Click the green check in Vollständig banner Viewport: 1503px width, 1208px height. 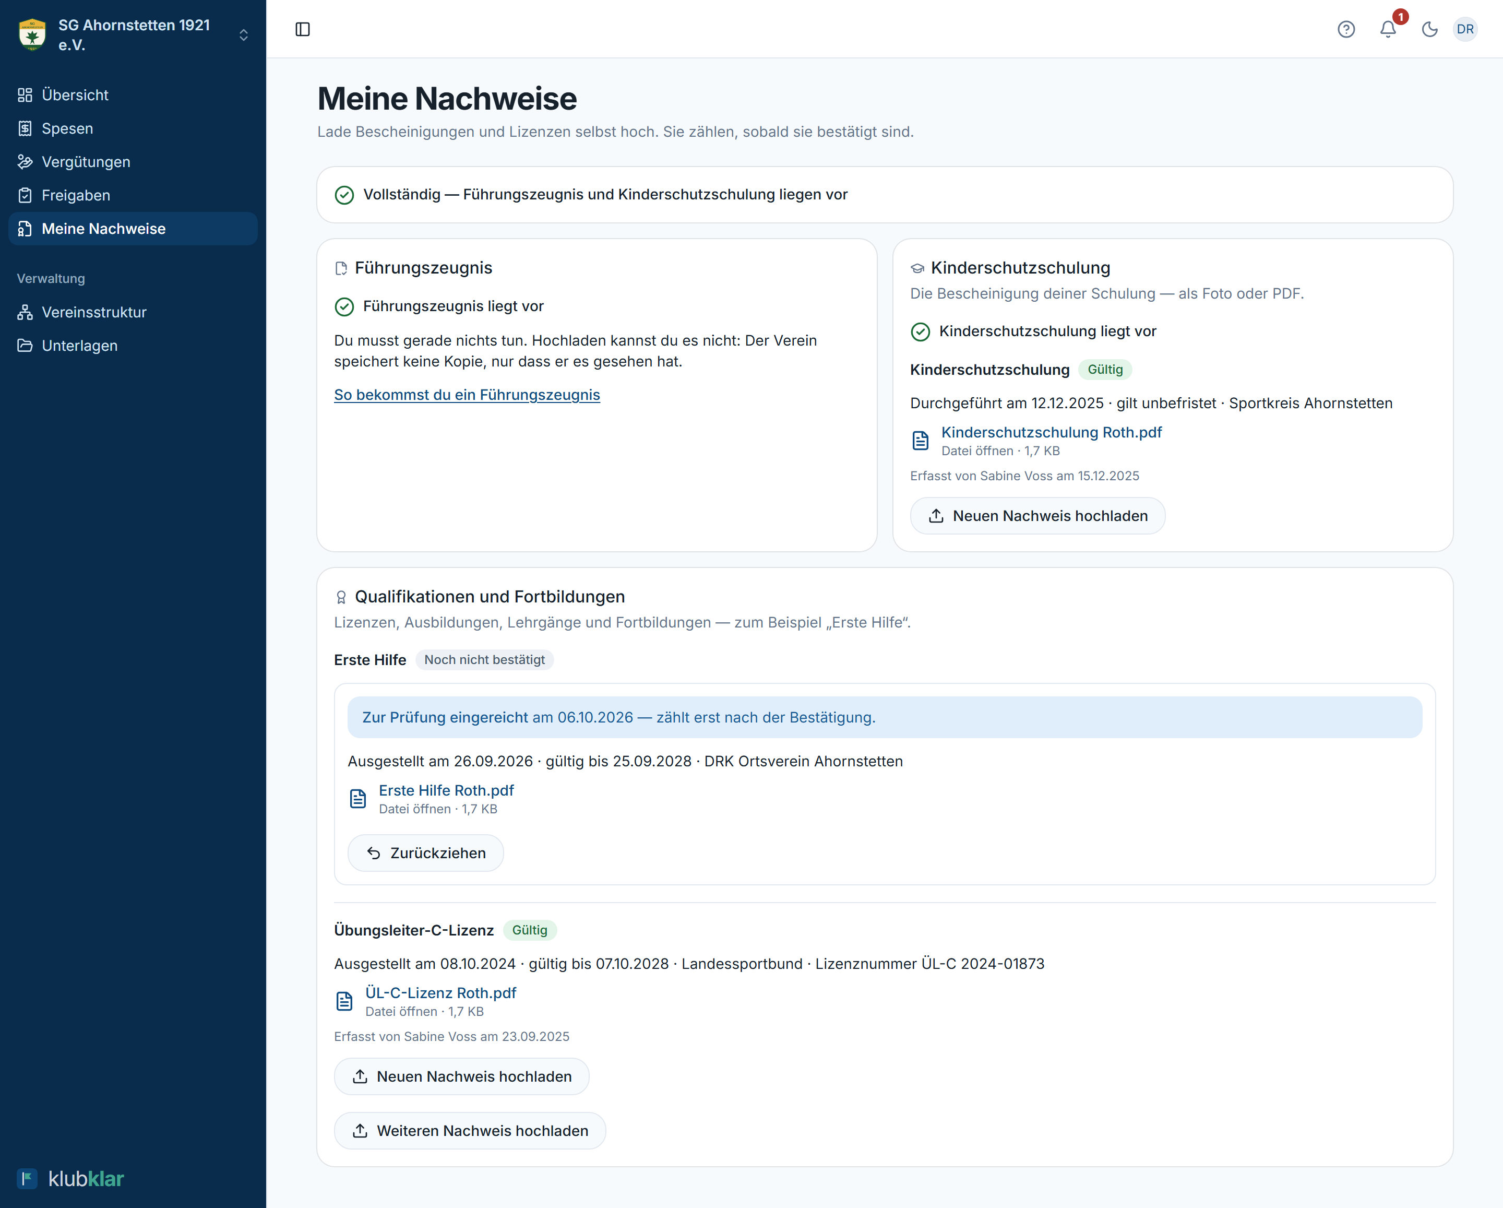[x=344, y=195]
